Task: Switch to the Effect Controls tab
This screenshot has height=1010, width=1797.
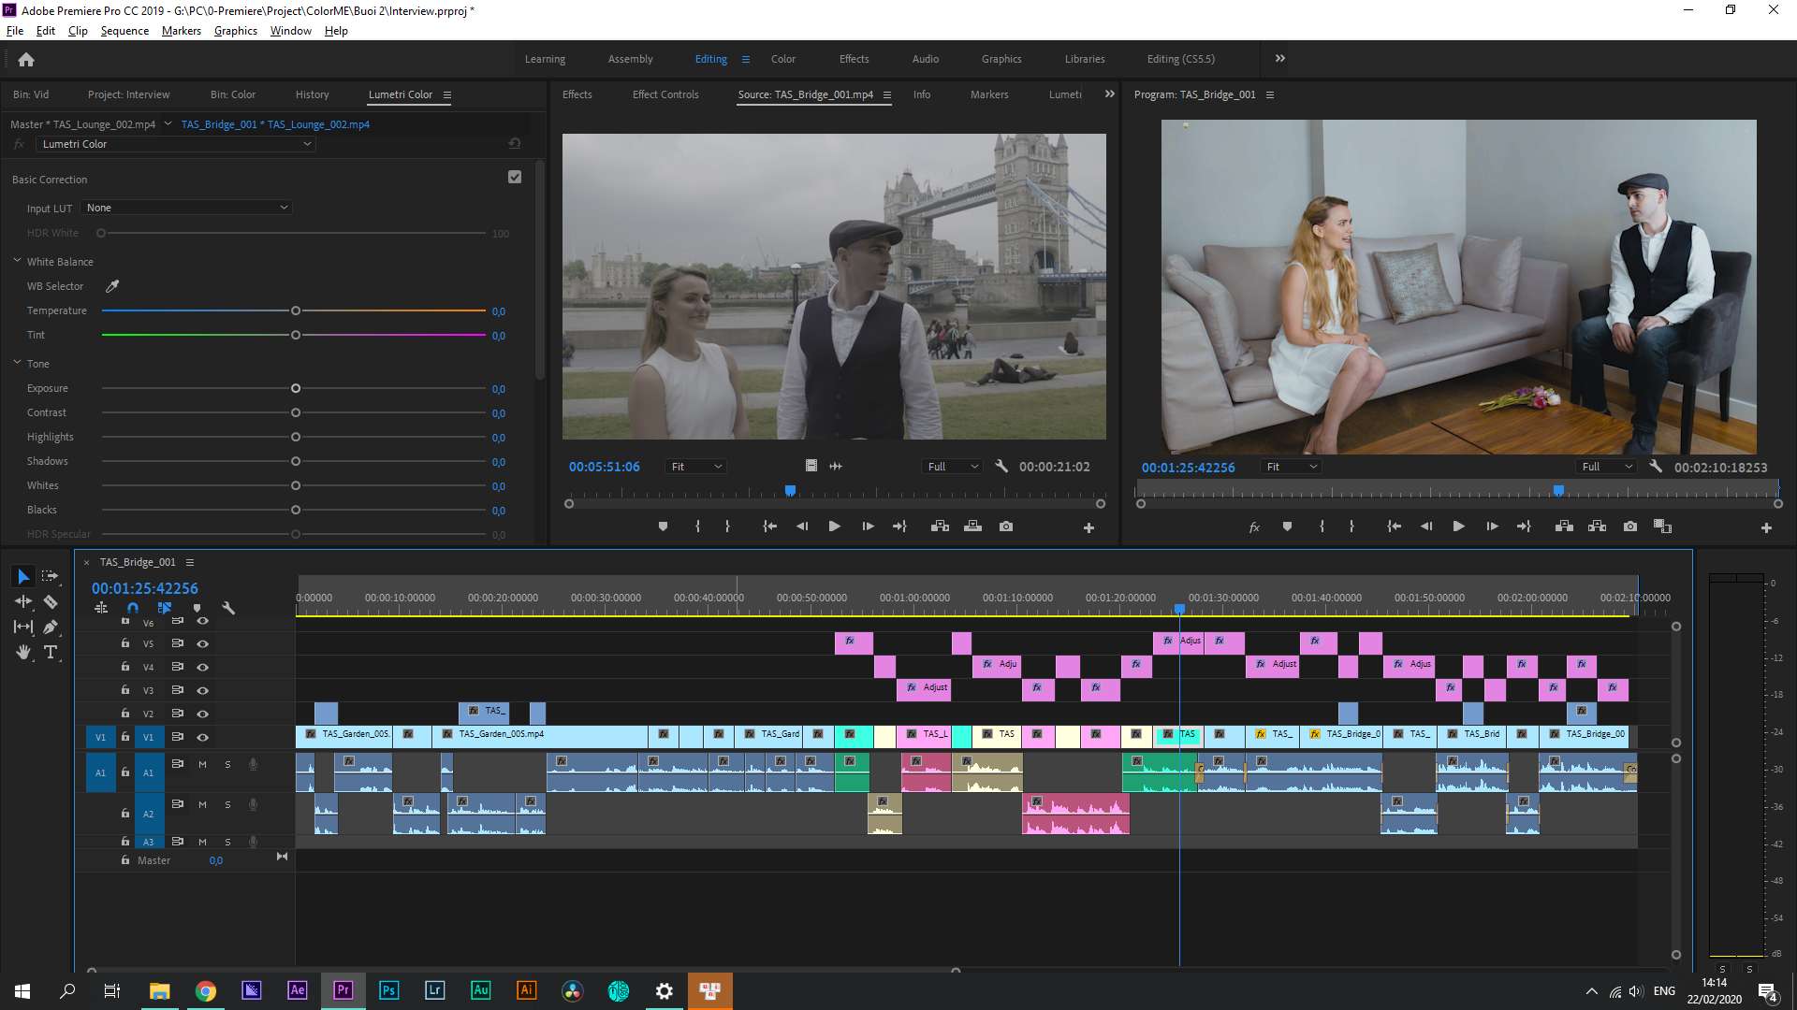Action: (665, 94)
